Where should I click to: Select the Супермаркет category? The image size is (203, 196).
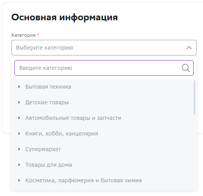click(43, 149)
